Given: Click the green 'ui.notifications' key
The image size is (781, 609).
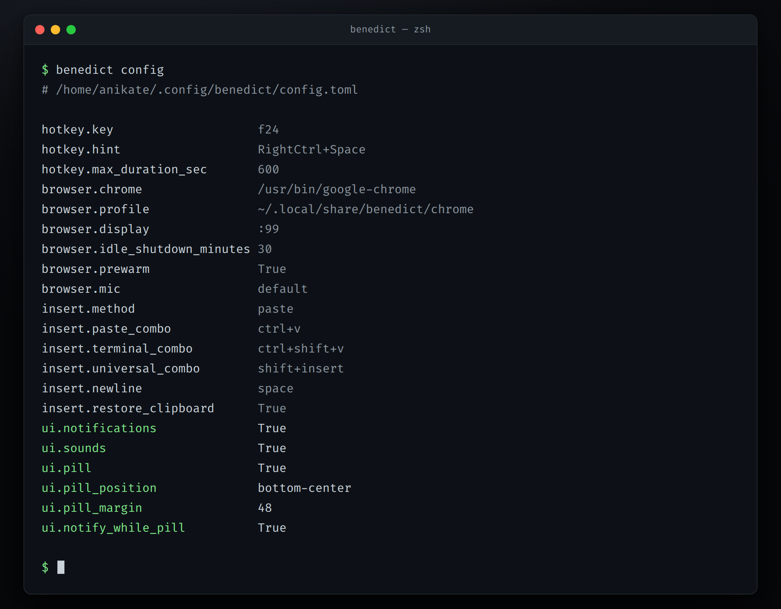Looking at the screenshot, I should click(99, 428).
